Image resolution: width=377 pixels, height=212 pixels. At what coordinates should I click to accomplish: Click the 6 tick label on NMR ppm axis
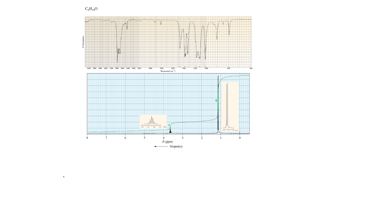click(x=125, y=137)
